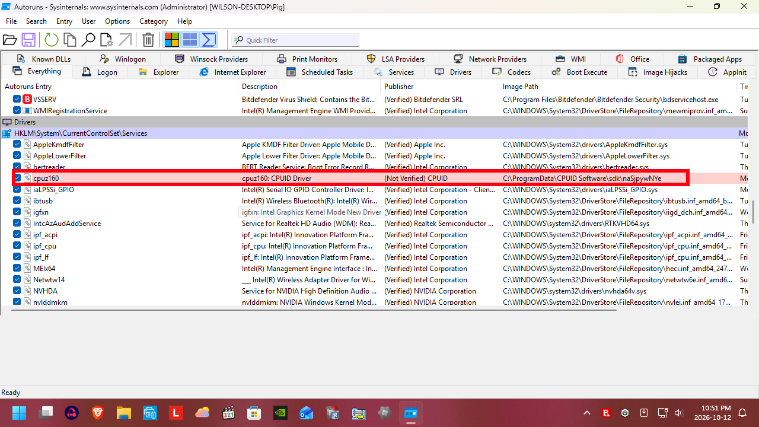The height and width of the screenshot is (427, 759).
Task: Open Outlook from the taskbar
Action: point(307,413)
